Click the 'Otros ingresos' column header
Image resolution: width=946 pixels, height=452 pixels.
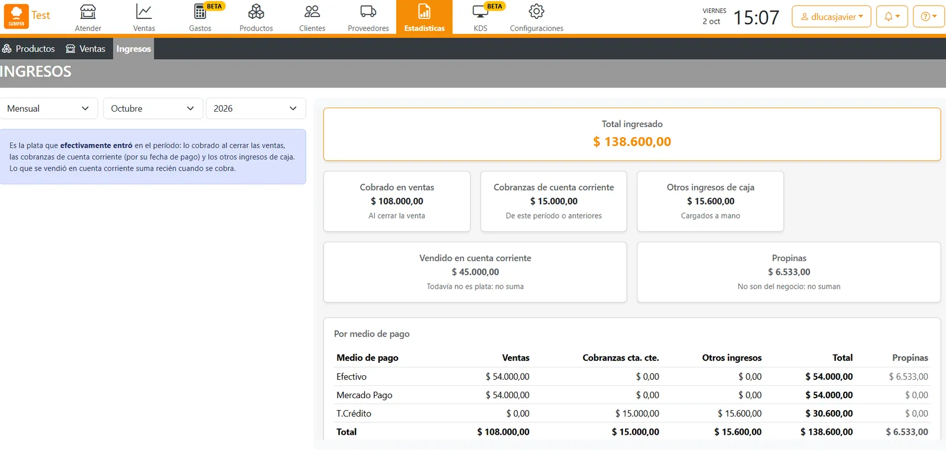[732, 357]
